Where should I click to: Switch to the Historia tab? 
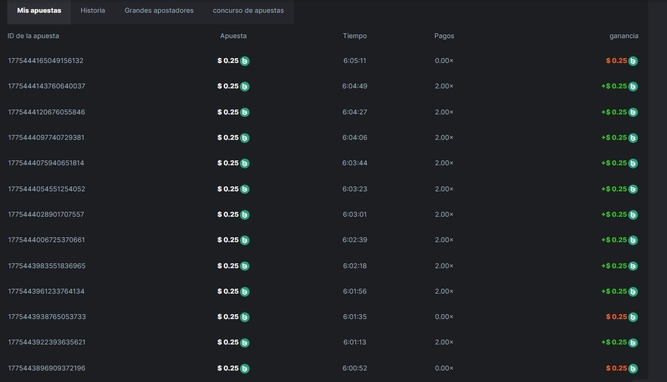tap(93, 10)
